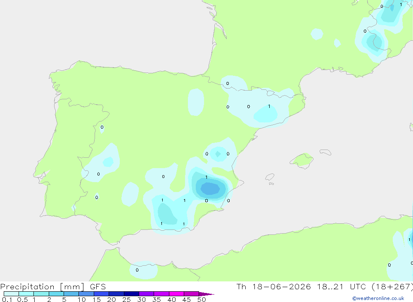Click the '0.5' legend scale label
Viewport: 413px width, 302px height.
coord(22,300)
